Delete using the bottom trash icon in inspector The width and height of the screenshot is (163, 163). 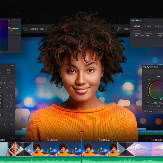(4, 124)
